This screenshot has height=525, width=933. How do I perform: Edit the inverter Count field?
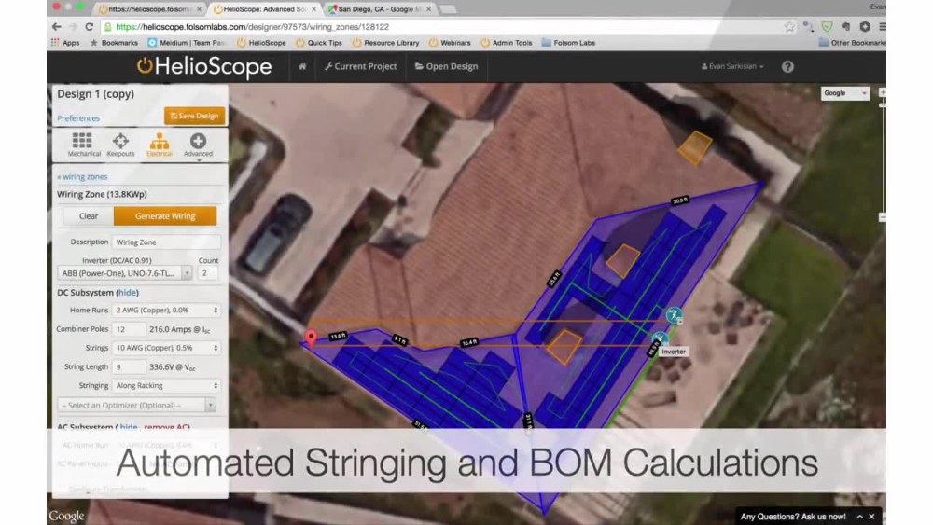coord(208,273)
